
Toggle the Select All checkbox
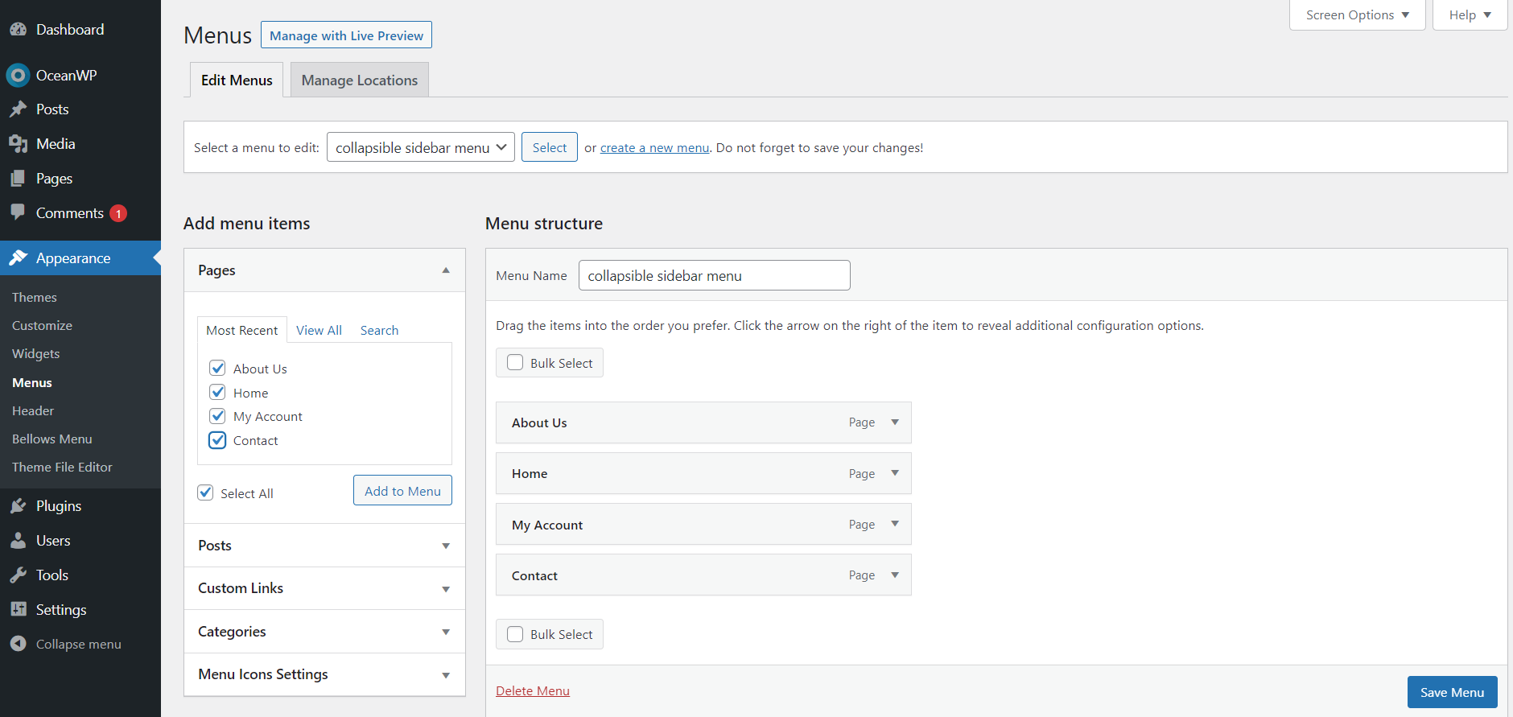(x=205, y=492)
